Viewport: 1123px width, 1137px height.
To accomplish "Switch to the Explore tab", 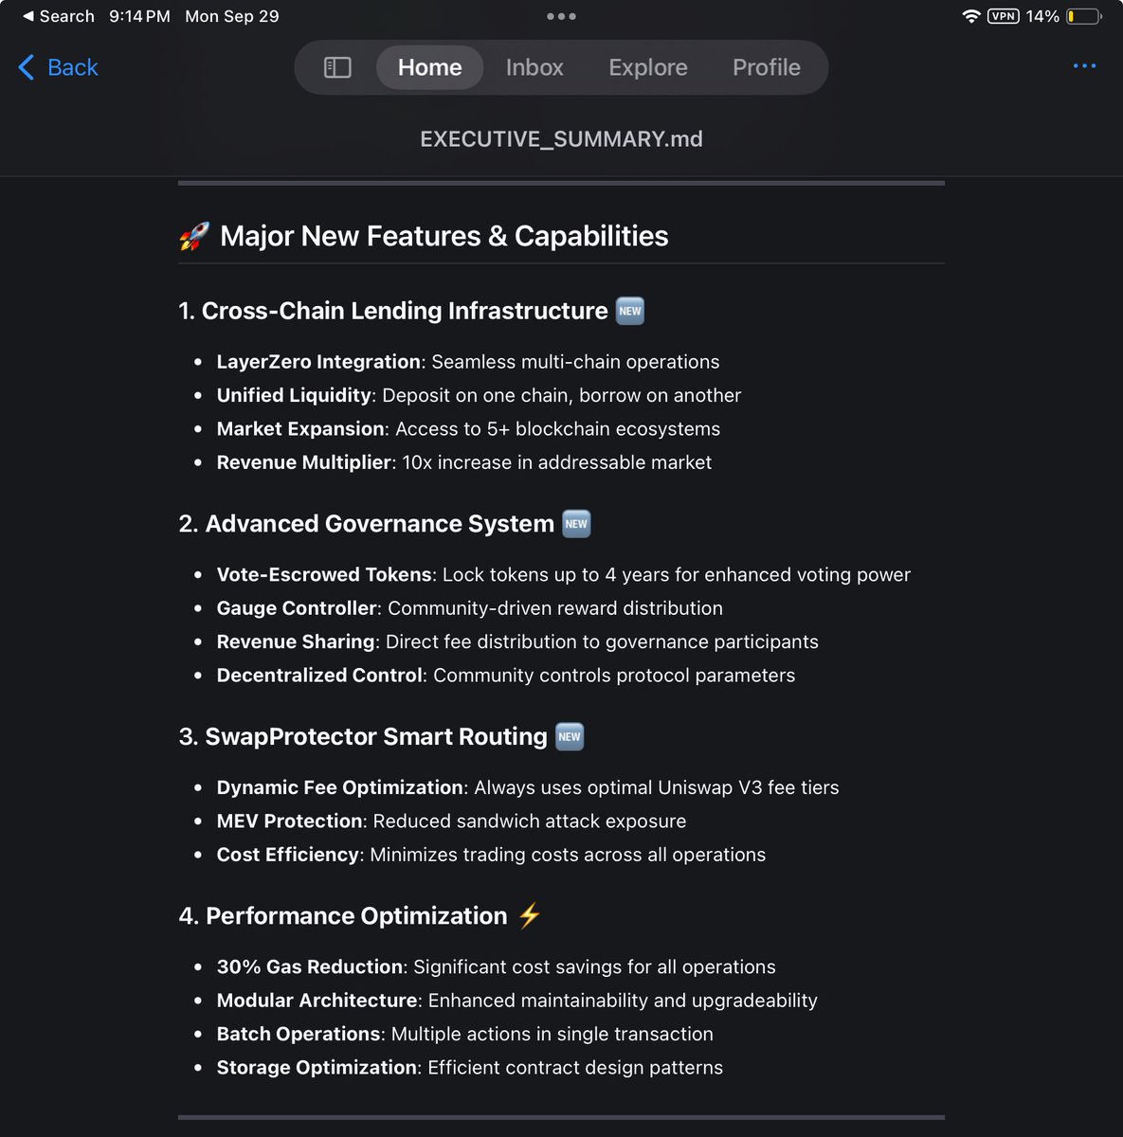I will pos(648,67).
